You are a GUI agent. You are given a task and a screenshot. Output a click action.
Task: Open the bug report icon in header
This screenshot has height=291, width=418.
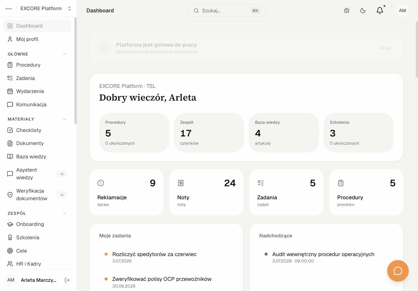point(347,10)
